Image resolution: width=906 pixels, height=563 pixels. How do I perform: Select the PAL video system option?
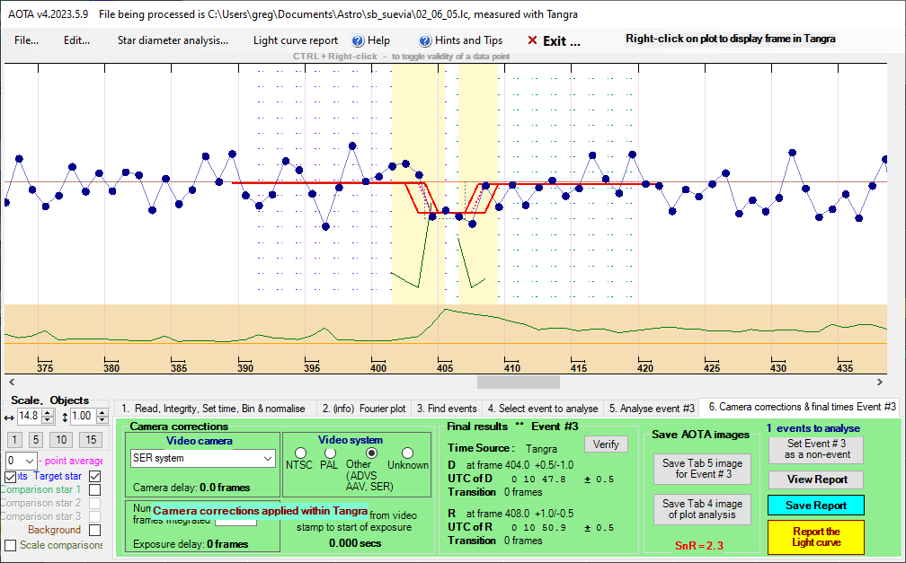[x=330, y=453]
